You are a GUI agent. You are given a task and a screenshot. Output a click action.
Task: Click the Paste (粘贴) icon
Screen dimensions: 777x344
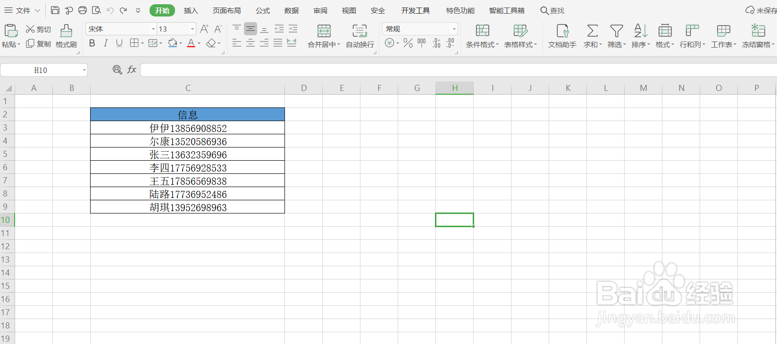coord(11,31)
